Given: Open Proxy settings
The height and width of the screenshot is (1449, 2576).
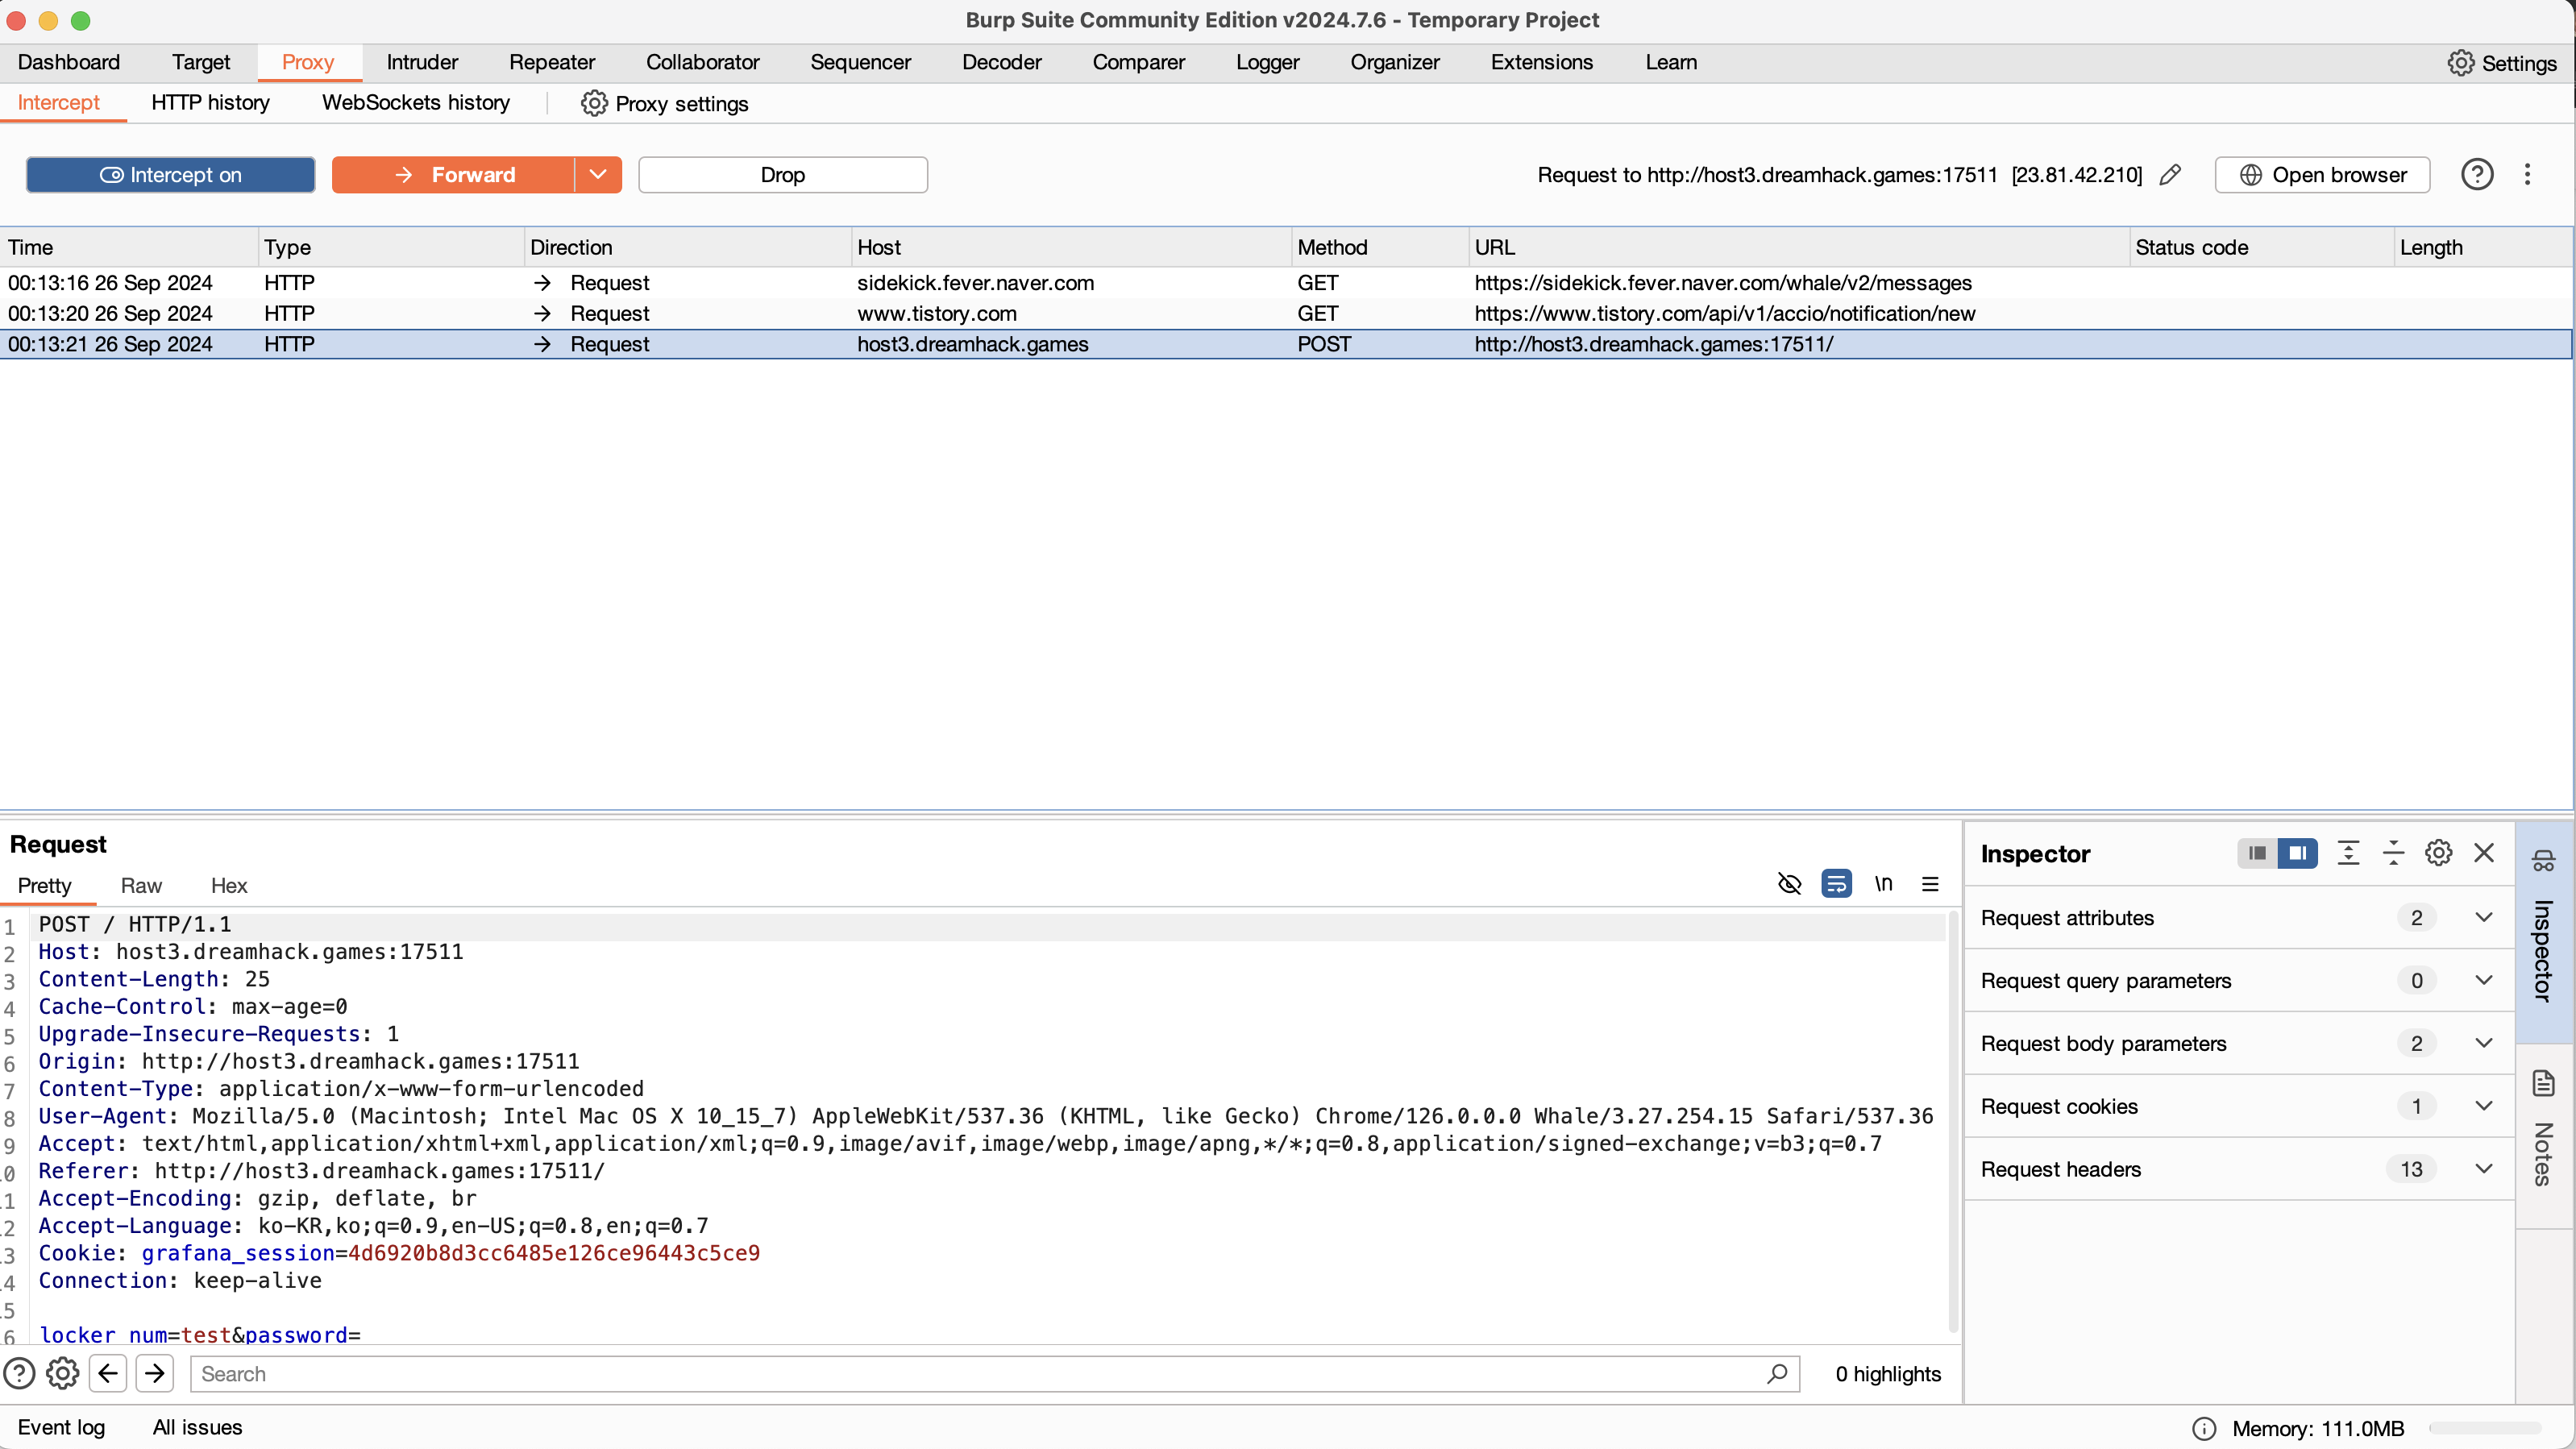Looking at the screenshot, I should (x=664, y=103).
